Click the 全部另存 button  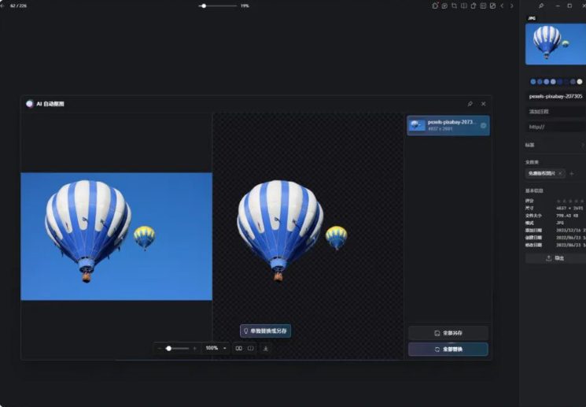coord(448,333)
